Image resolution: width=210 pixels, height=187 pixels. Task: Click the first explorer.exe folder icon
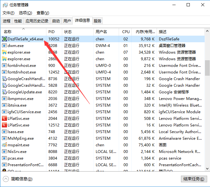tap(4, 52)
